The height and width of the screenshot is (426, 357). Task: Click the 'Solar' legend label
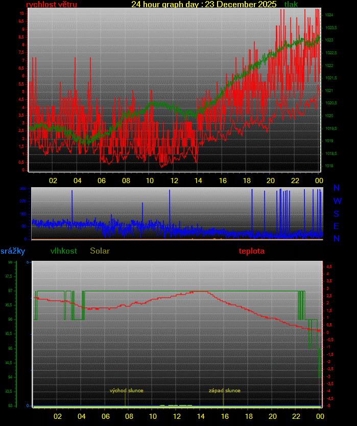pyautogui.click(x=100, y=251)
